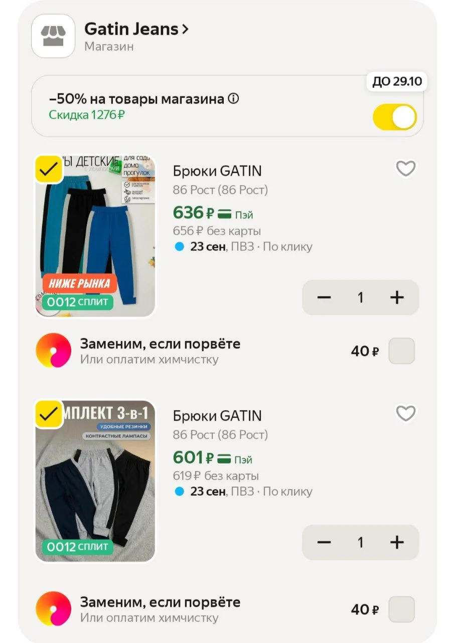This screenshot has height=643, width=455.
Task: Decrease quantity of the 601 ₽ trousers
Action: (x=325, y=543)
